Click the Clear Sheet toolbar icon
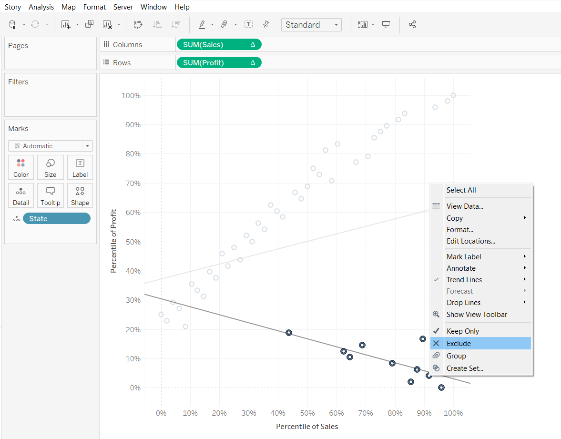This screenshot has height=439, width=561. tap(107, 24)
